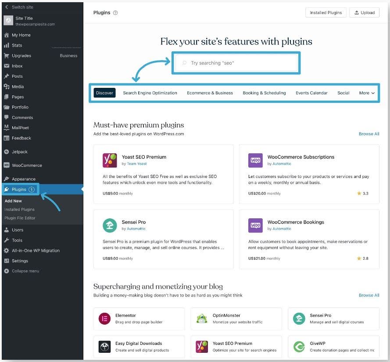The image size is (390, 362).
Task: Open the Elementor plugin icon
Action: [104, 319]
